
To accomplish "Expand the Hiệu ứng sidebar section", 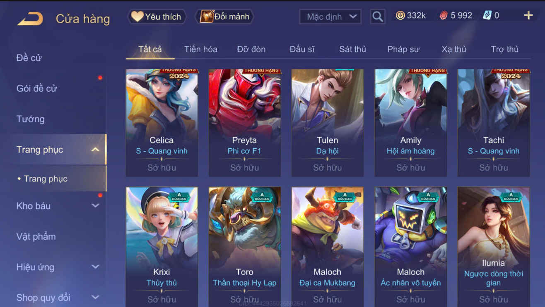I will click(x=95, y=267).
